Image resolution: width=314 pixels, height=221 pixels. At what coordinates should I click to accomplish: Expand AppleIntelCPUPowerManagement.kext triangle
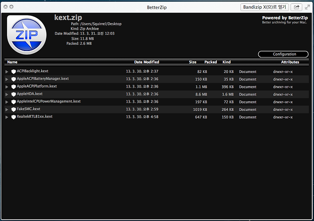7,102
